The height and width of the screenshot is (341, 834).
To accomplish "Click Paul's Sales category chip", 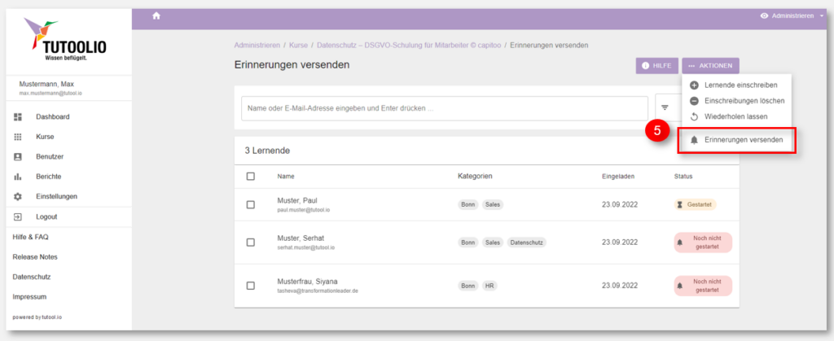I will click(x=493, y=204).
